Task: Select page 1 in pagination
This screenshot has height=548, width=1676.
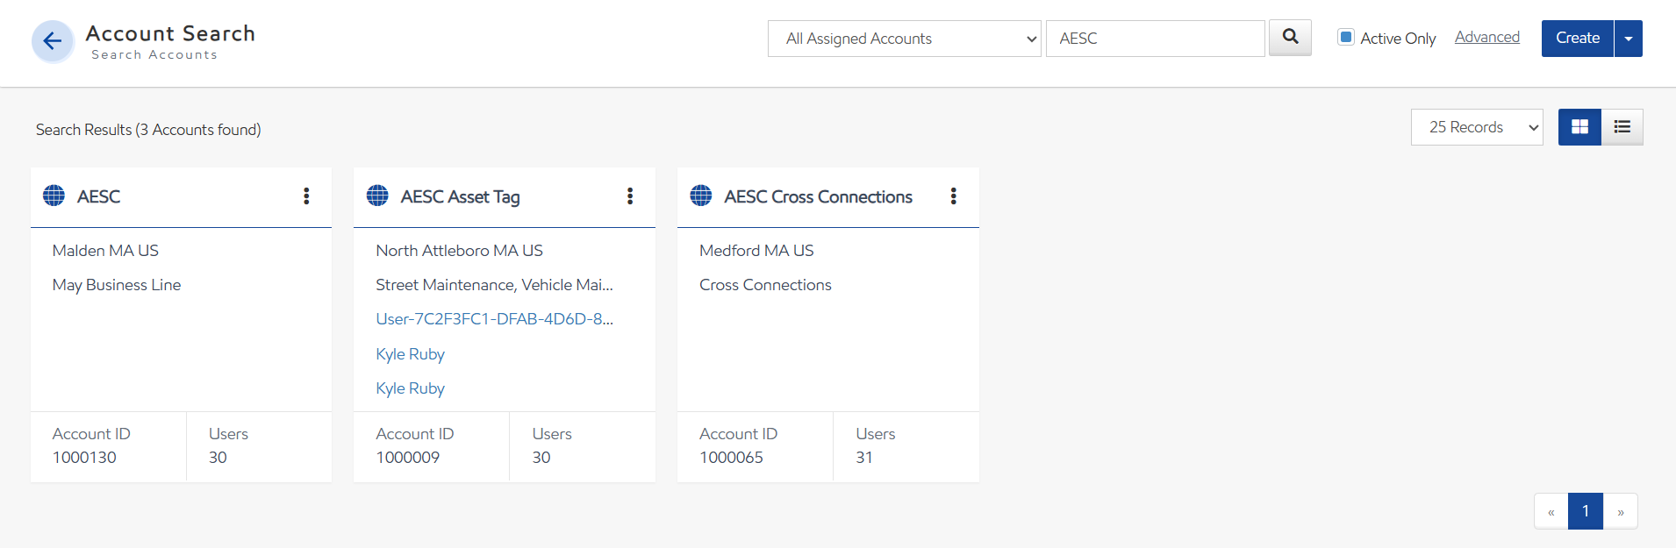Action: (1586, 511)
